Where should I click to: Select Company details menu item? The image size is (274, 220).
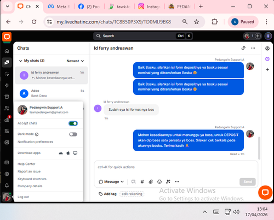pos(30,186)
